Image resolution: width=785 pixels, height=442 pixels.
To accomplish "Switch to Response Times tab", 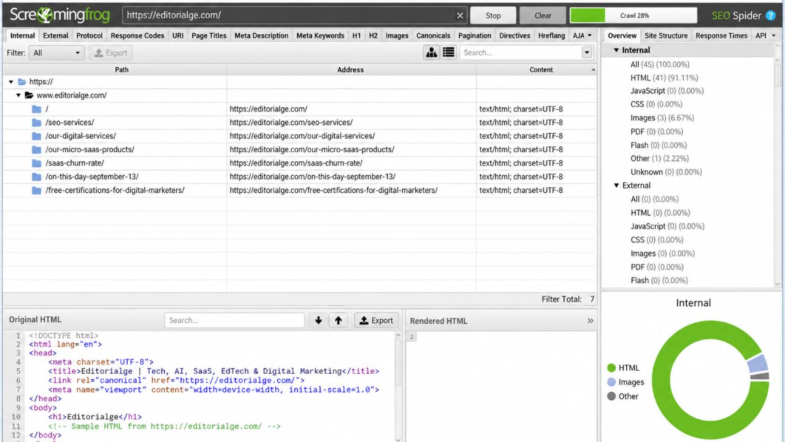I will pyautogui.click(x=721, y=36).
